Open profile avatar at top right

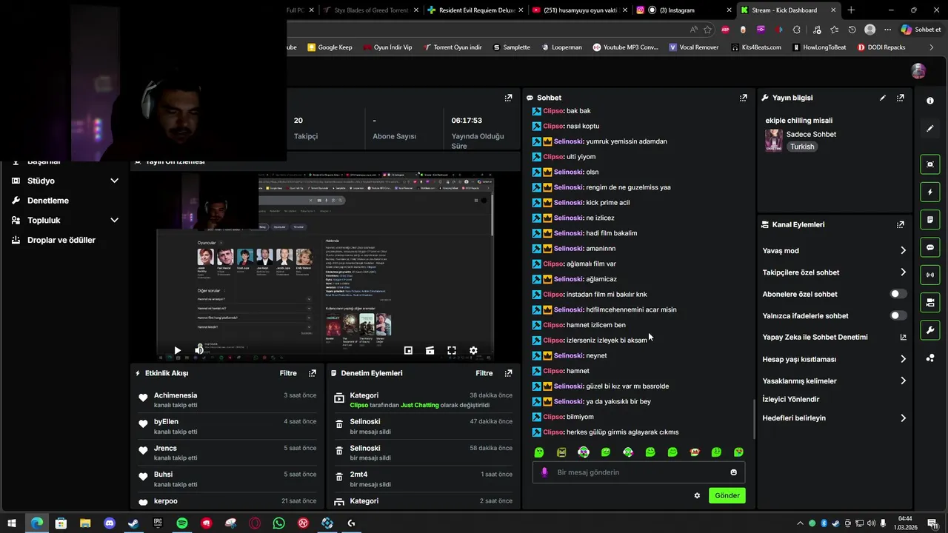pyautogui.click(x=918, y=71)
